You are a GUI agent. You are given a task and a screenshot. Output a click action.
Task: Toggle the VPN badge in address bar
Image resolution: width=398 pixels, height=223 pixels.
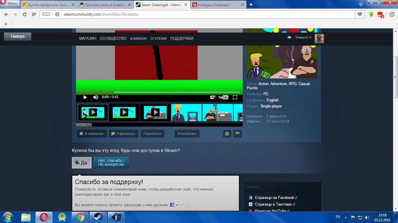[46, 14]
